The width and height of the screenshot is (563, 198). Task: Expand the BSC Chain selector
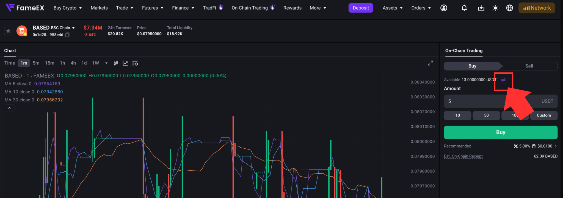[x=63, y=28]
